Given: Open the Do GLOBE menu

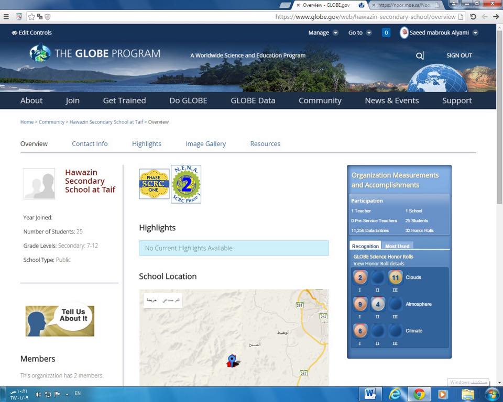Looking at the screenshot, I should [x=188, y=100].
